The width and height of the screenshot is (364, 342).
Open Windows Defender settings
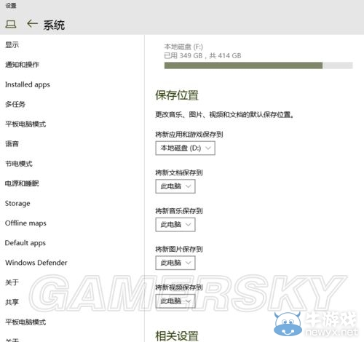click(x=36, y=263)
